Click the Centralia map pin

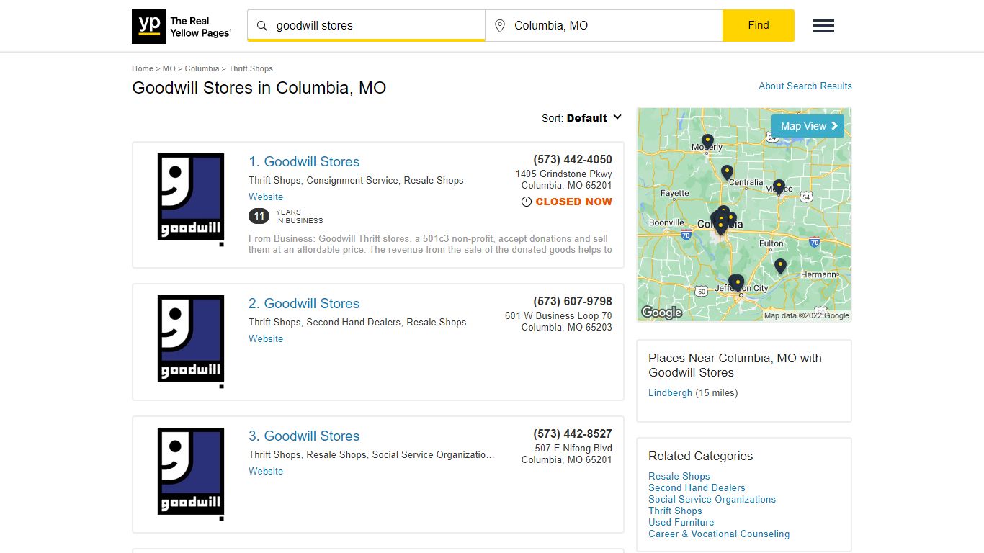[727, 172]
